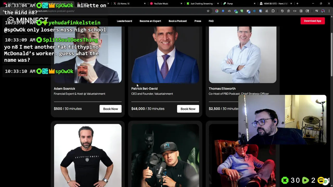This screenshot has height=187, width=333.
Task: Open the Become an Expert link
Action: coord(150,21)
